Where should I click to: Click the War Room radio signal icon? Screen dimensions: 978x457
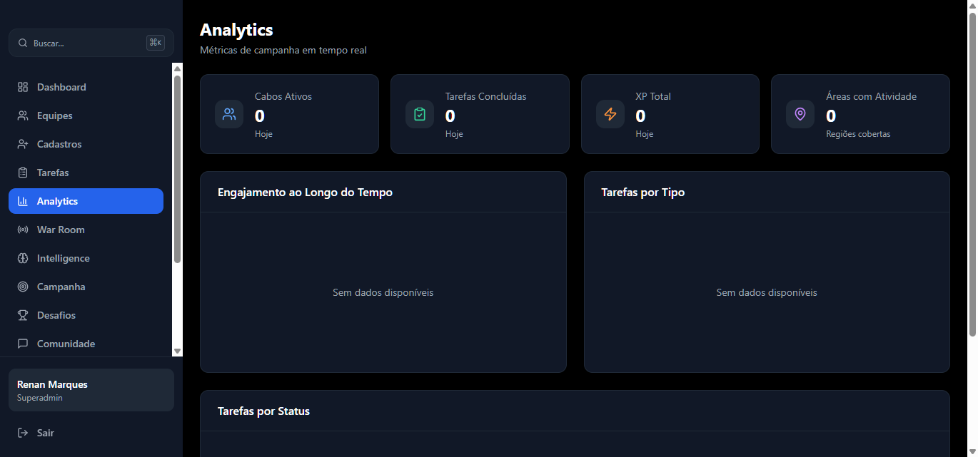pyautogui.click(x=23, y=230)
